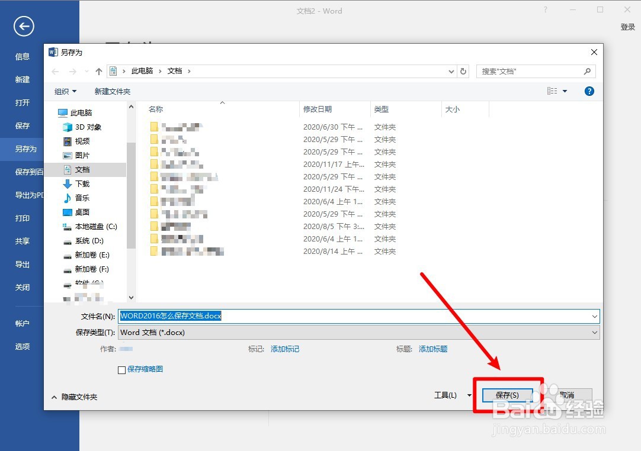Click the refresh icon beside the address bar
The image size is (641, 451).
pos(463,70)
